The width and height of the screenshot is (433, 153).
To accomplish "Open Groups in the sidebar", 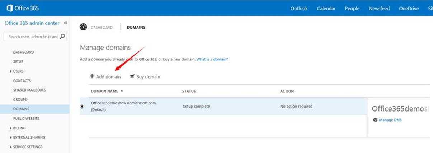I will tap(20, 100).
